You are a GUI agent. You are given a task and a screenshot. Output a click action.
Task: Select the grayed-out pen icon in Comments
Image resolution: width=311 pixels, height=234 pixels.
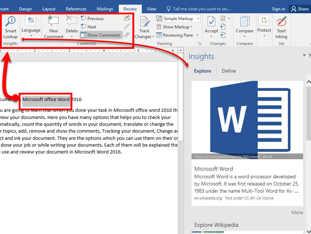tap(127, 27)
